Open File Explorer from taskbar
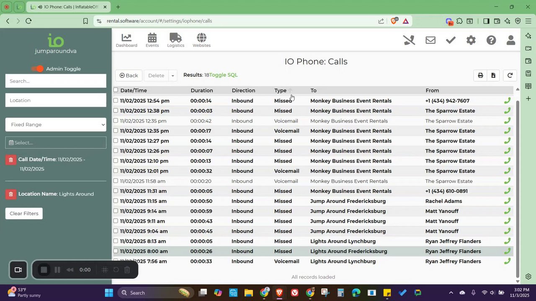Screen dimensions: 536x301 click(249, 293)
